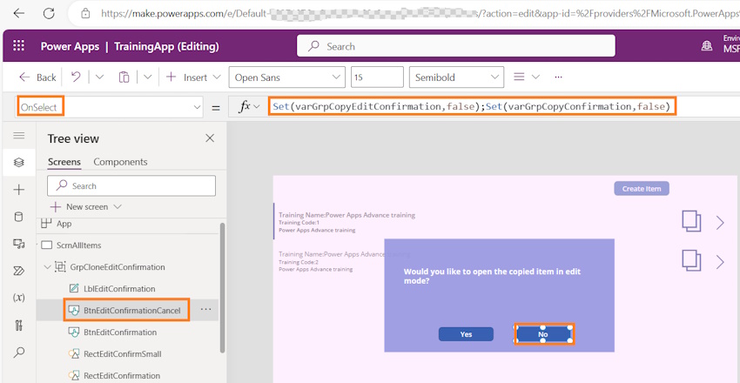Collapse the hamburger menu in left rail
This screenshot has height=383, width=740.
coord(19,136)
